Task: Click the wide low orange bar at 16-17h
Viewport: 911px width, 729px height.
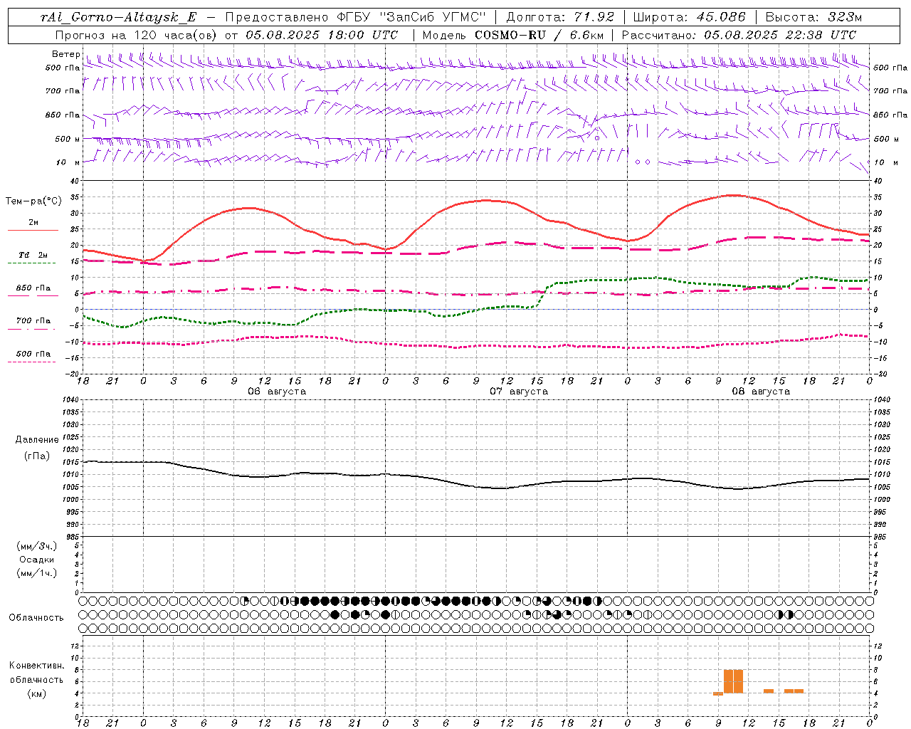Action: (x=794, y=691)
